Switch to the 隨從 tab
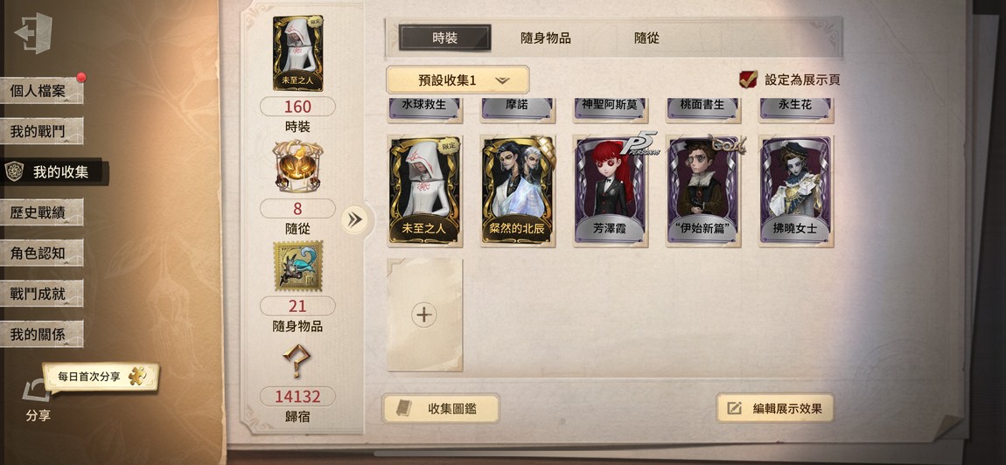 [x=646, y=38]
